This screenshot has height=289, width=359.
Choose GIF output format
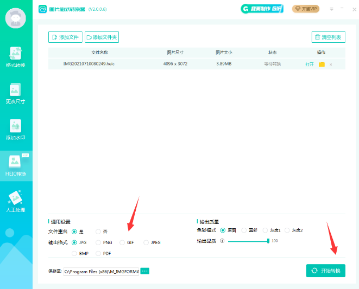click(x=122, y=242)
